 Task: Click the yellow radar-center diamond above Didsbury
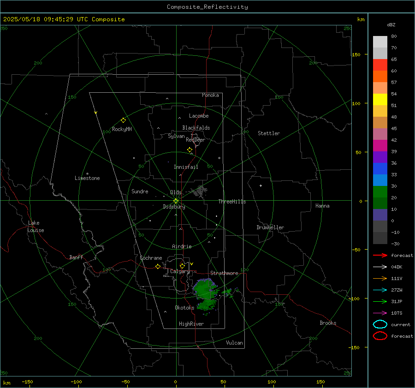point(176,201)
